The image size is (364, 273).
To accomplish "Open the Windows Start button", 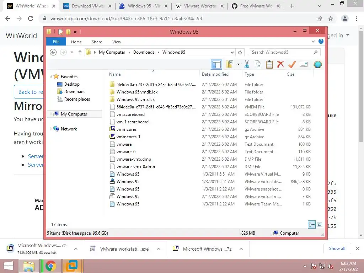I will (x=9, y=266).
